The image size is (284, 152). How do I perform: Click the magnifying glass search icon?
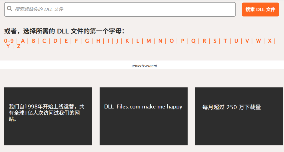[x=9, y=9]
